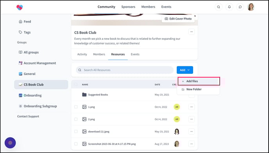The height and width of the screenshot is (153, 269).
Task: Select the Resources tab
Action: (118, 54)
